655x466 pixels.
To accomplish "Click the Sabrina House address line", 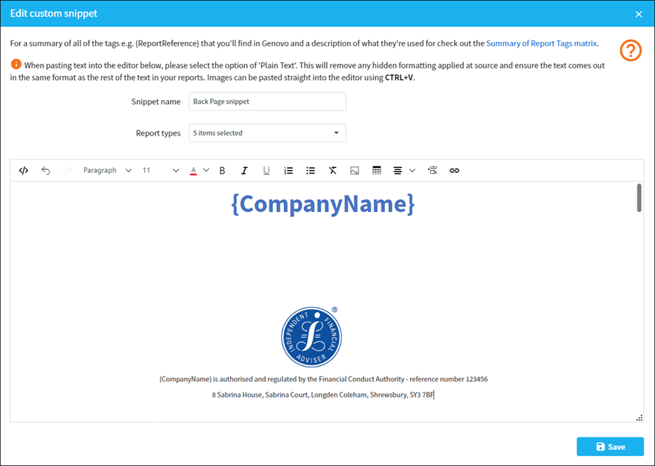I will pyautogui.click(x=323, y=395).
